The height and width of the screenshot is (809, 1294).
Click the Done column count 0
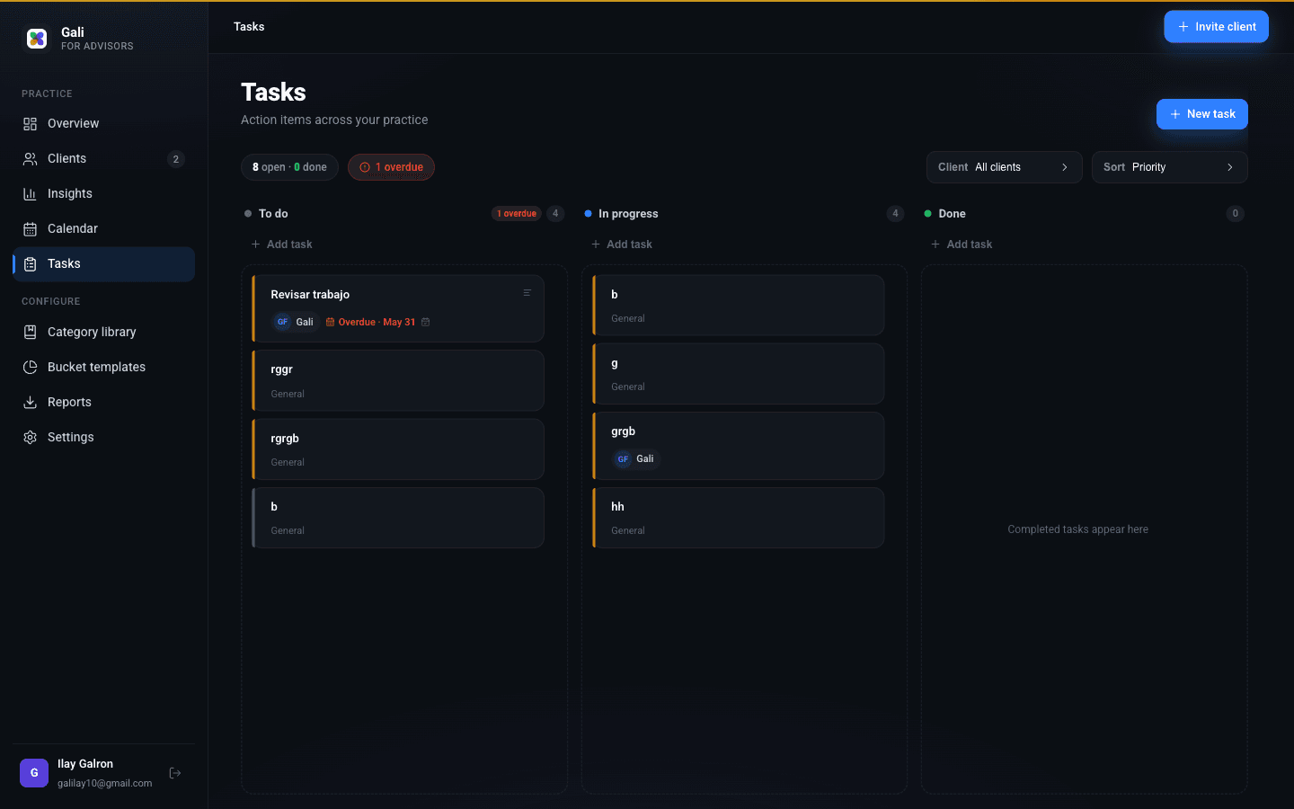[1236, 214]
